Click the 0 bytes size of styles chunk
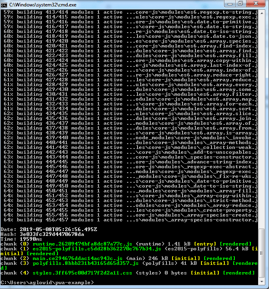The width and height of the screenshot is (269, 289). [x=176, y=273]
